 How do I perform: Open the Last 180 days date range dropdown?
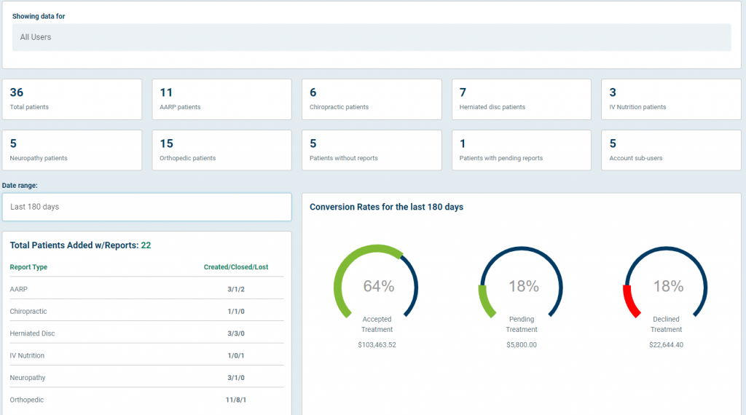[x=146, y=207]
